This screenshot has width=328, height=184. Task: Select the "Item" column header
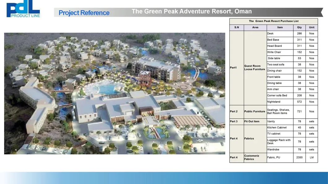[280, 27]
